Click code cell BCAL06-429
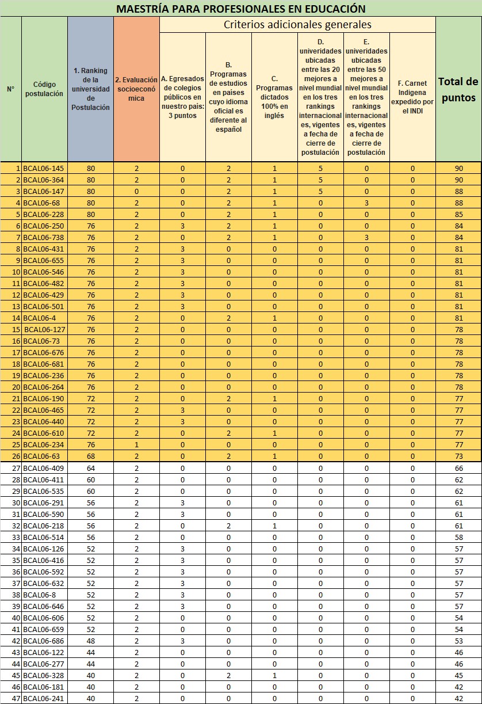This screenshot has height=704, width=482. click(x=44, y=295)
